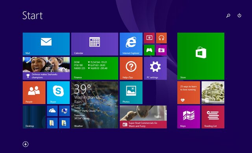Open the orange Music headphones tile
Screen dimensions: 252x153
(x=161, y=38)
